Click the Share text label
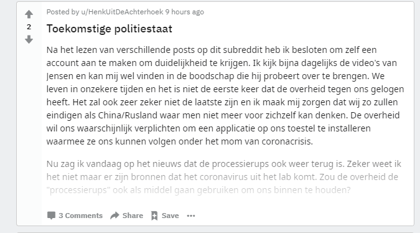 pos(133,216)
